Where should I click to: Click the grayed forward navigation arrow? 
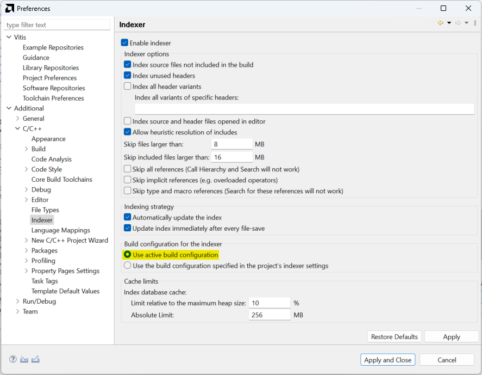(x=458, y=23)
